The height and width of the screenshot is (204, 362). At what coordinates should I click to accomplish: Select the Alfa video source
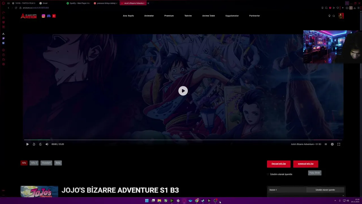pyautogui.click(x=24, y=163)
